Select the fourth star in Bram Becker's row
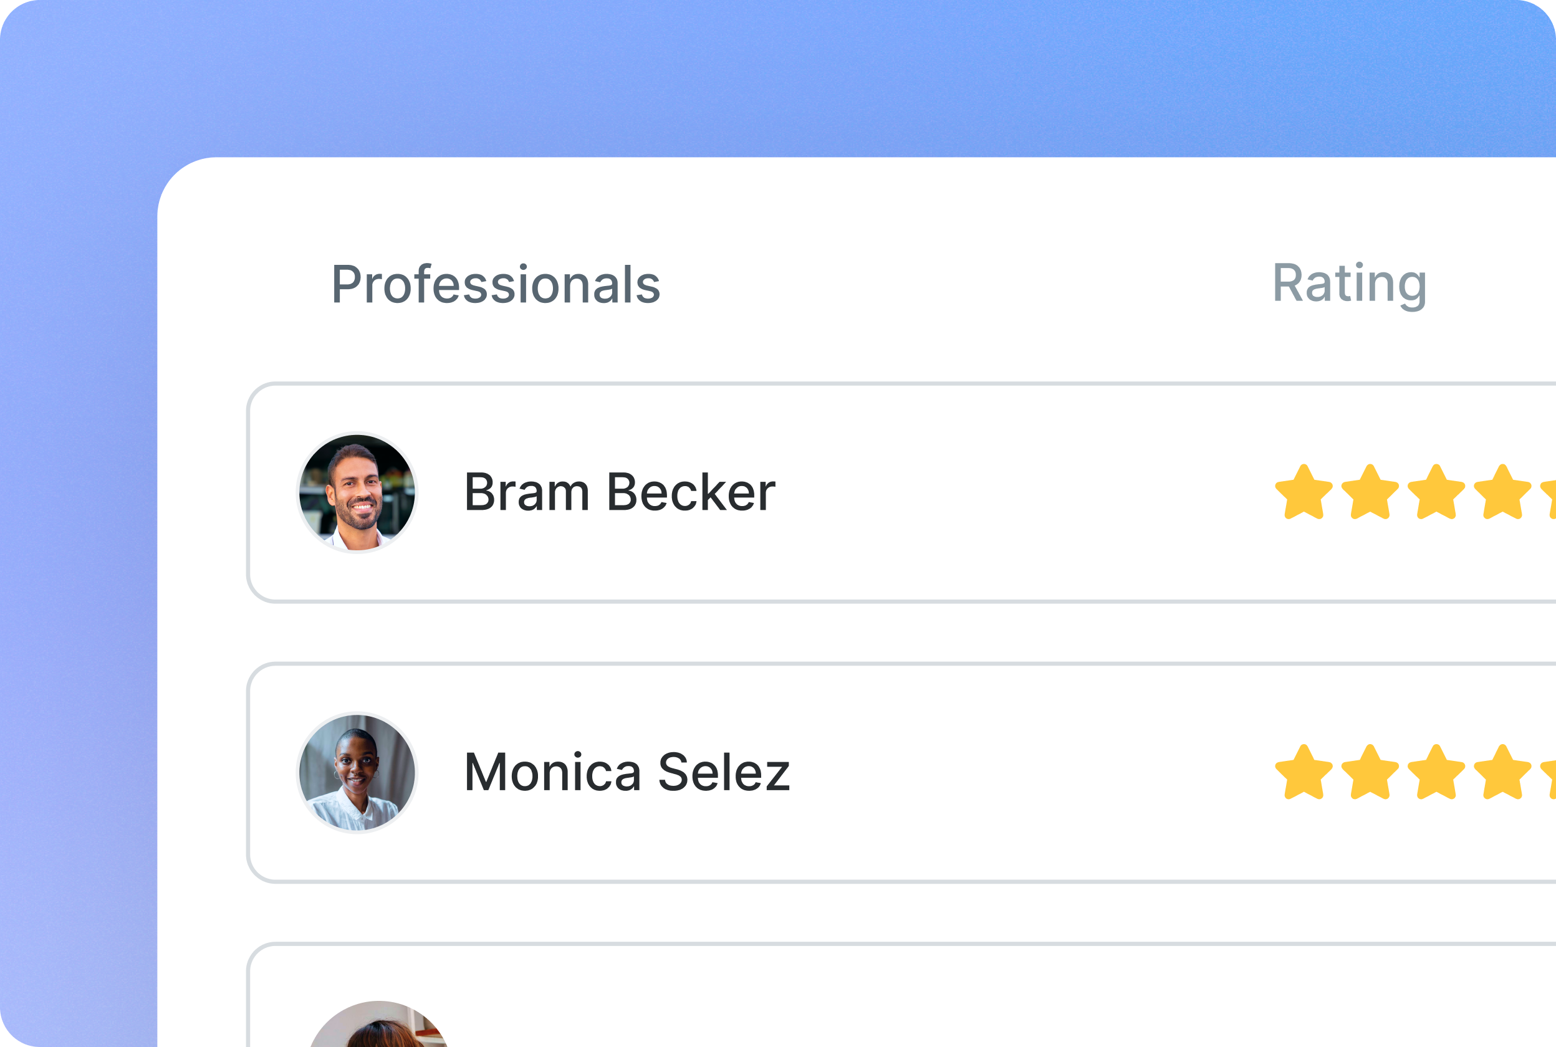 tap(1502, 492)
